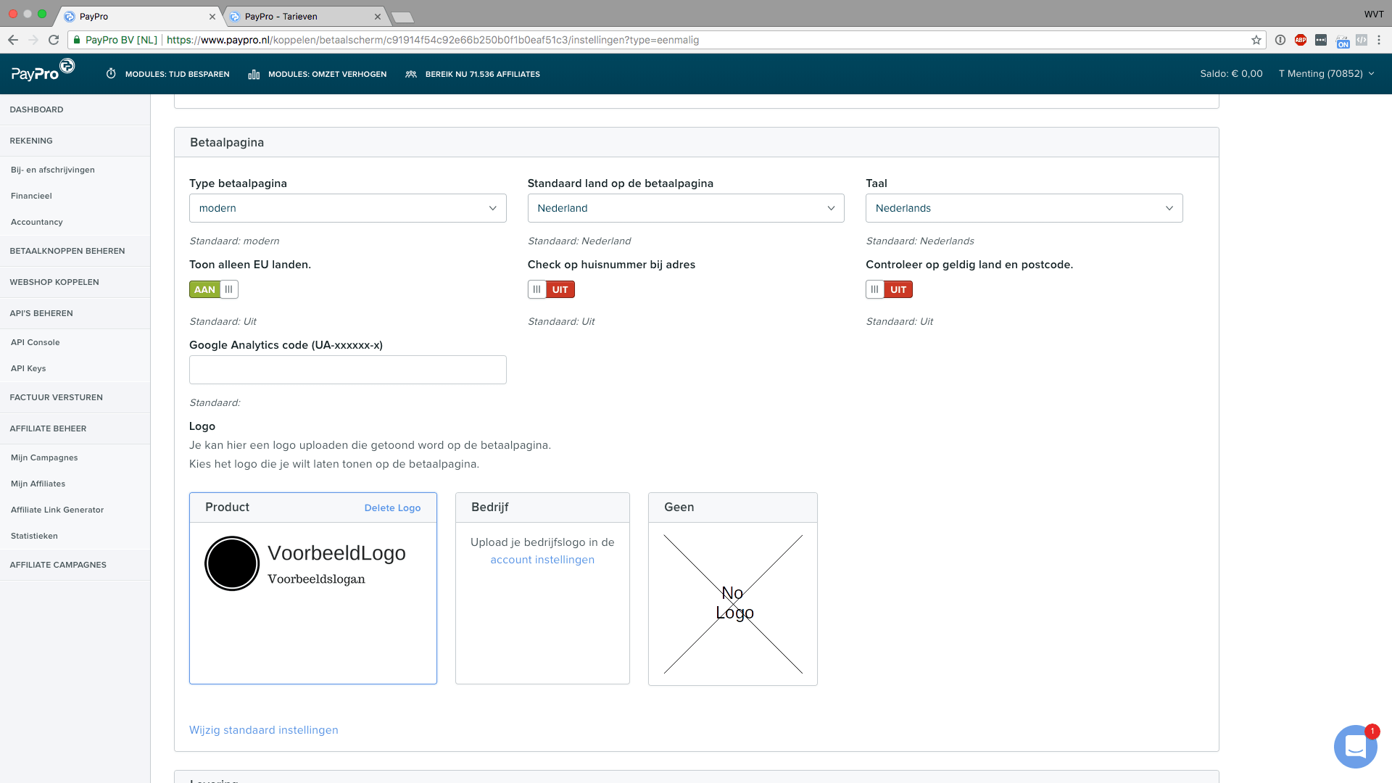Expand the T Menting account menu
The width and height of the screenshot is (1392, 783).
coord(1326,73)
